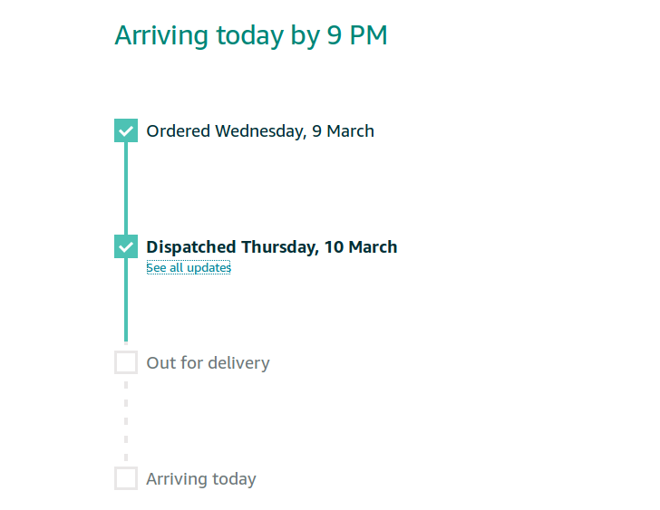Click the "Arriving today by 9 PM" heading

point(251,36)
